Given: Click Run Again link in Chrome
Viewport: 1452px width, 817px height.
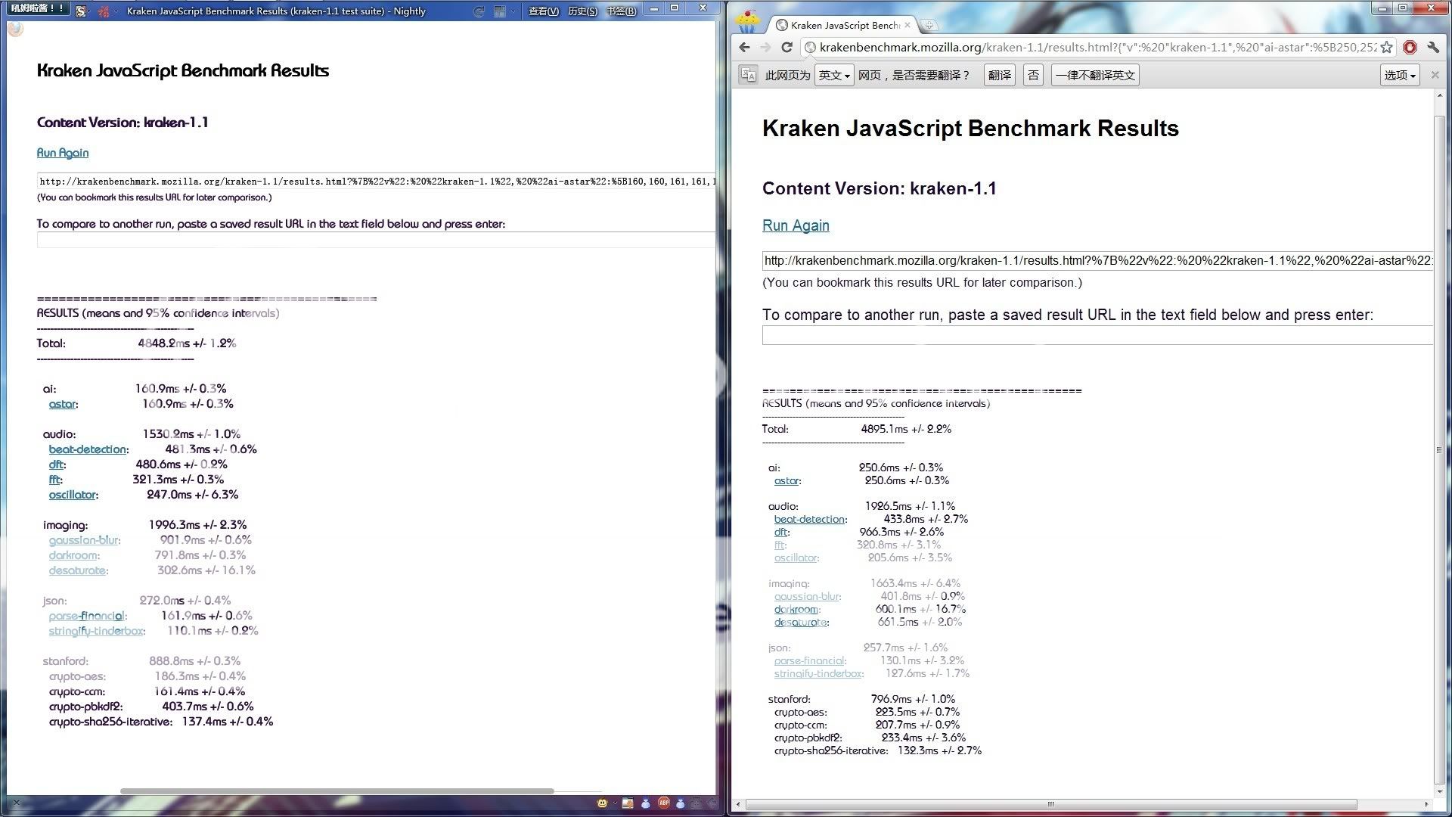Looking at the screenshot, I should (x=796, y=225).
